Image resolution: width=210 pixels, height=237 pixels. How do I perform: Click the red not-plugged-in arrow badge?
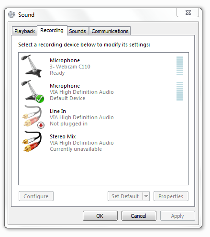point(41,125)
